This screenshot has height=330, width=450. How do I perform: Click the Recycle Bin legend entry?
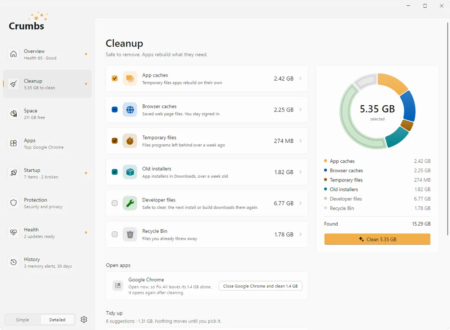tap(377, 208)
